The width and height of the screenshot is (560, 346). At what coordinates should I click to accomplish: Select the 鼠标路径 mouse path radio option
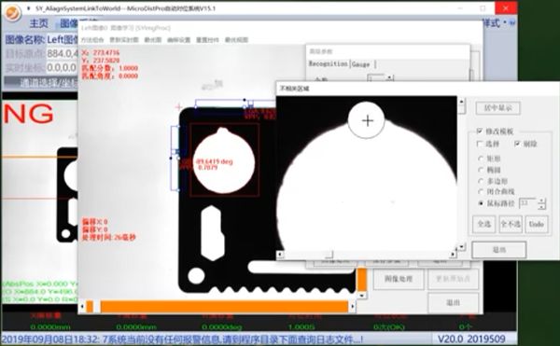tap(481, 203)
